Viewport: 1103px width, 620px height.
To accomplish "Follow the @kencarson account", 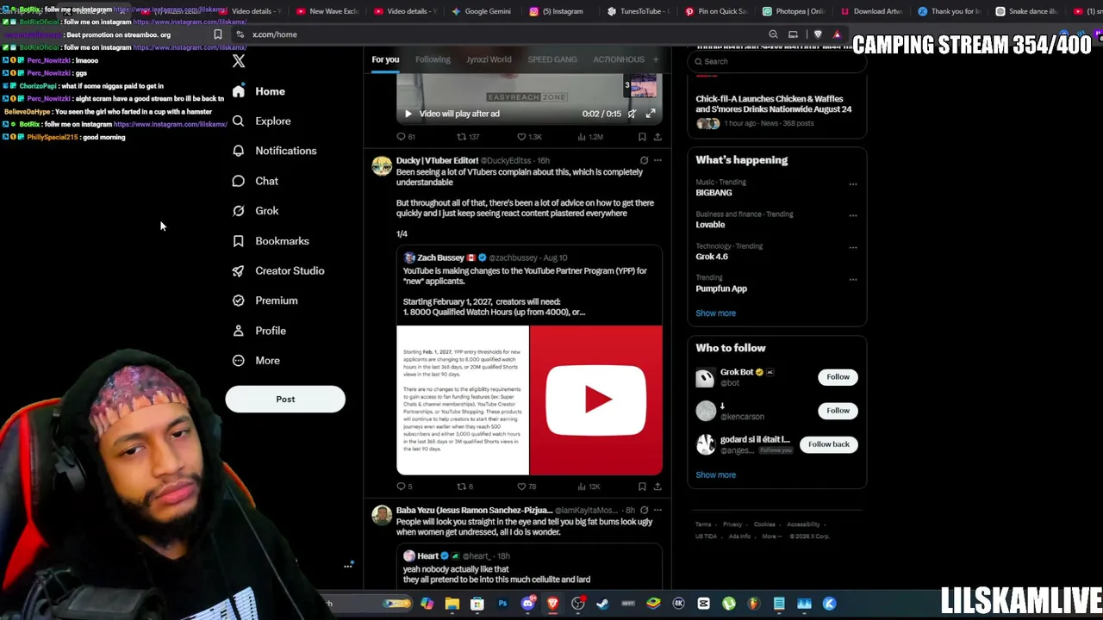I will pos(838,411).
